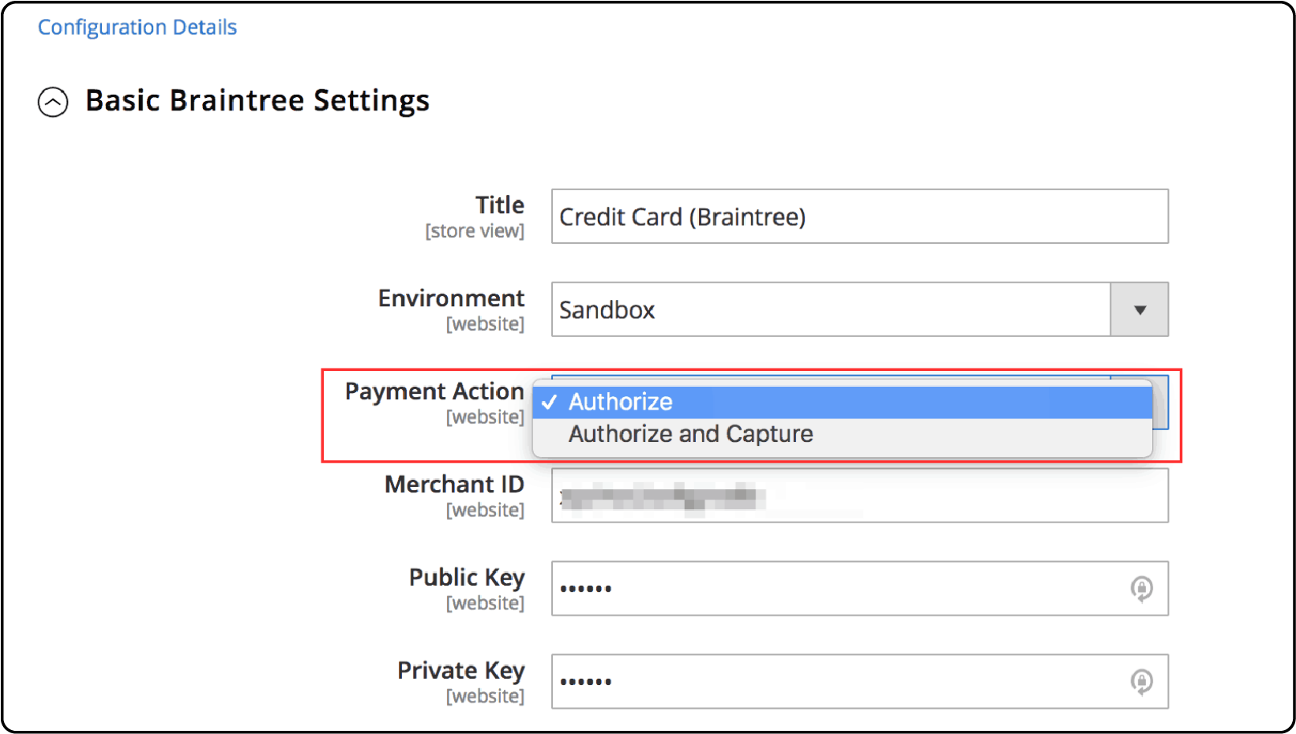The image size is (1296, 734).
Task: Click the Private Key input field
Action: click(859, 681)
